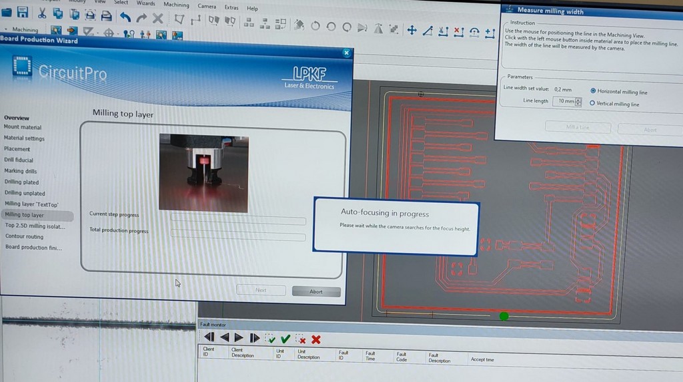This screenshot has width=683, height=382.
Task: Select the polygon drawing tool icon
Action: pos(179,19)
